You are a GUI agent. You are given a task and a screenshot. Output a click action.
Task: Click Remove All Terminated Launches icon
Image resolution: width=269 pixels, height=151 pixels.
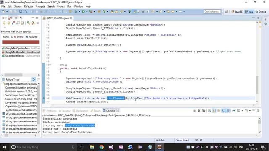tap(203, 111)
